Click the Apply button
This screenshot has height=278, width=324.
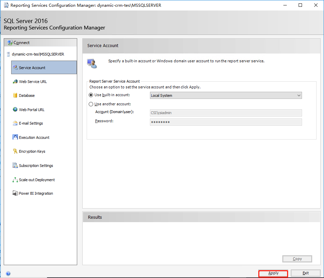tap(273, 273)
